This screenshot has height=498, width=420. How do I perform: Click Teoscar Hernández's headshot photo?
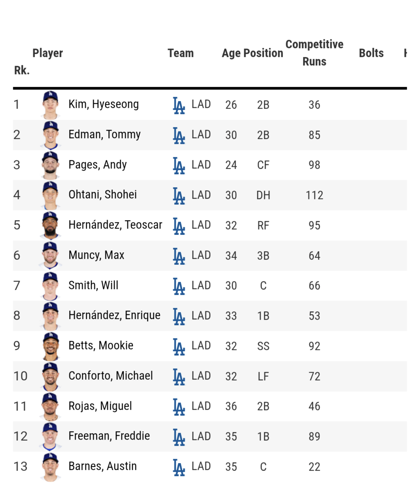[x=50, y=226]
